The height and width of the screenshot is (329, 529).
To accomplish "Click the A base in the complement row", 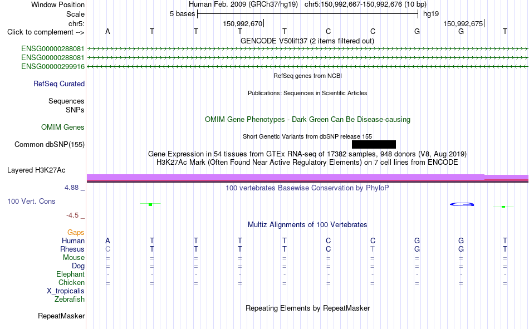I will (107, 31).
